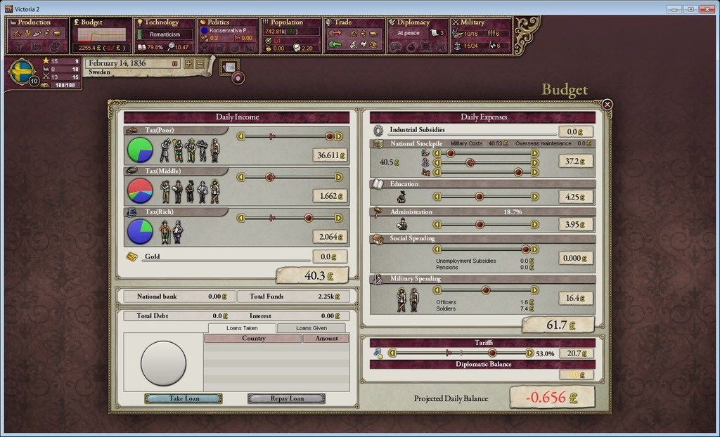Switch to the Loans Taken tab
720x437 pixels.
242,328
